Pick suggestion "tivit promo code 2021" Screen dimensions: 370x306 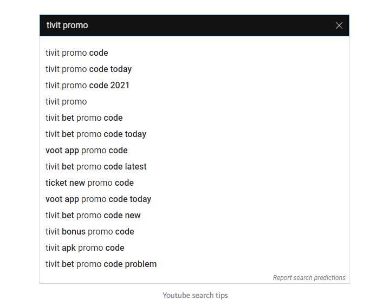(88, 86)
